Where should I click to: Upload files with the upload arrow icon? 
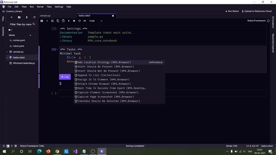coord(27,17)
